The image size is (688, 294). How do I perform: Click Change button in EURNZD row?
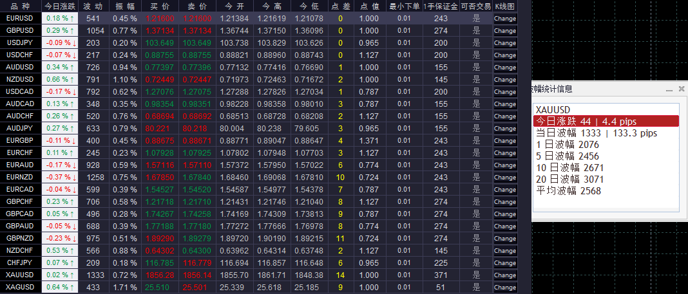(x=504, y=178)
